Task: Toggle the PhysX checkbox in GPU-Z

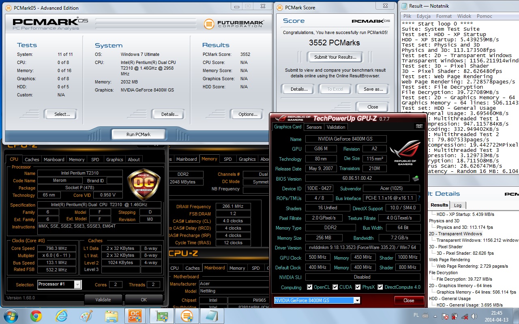Action: tap(358, 287)
